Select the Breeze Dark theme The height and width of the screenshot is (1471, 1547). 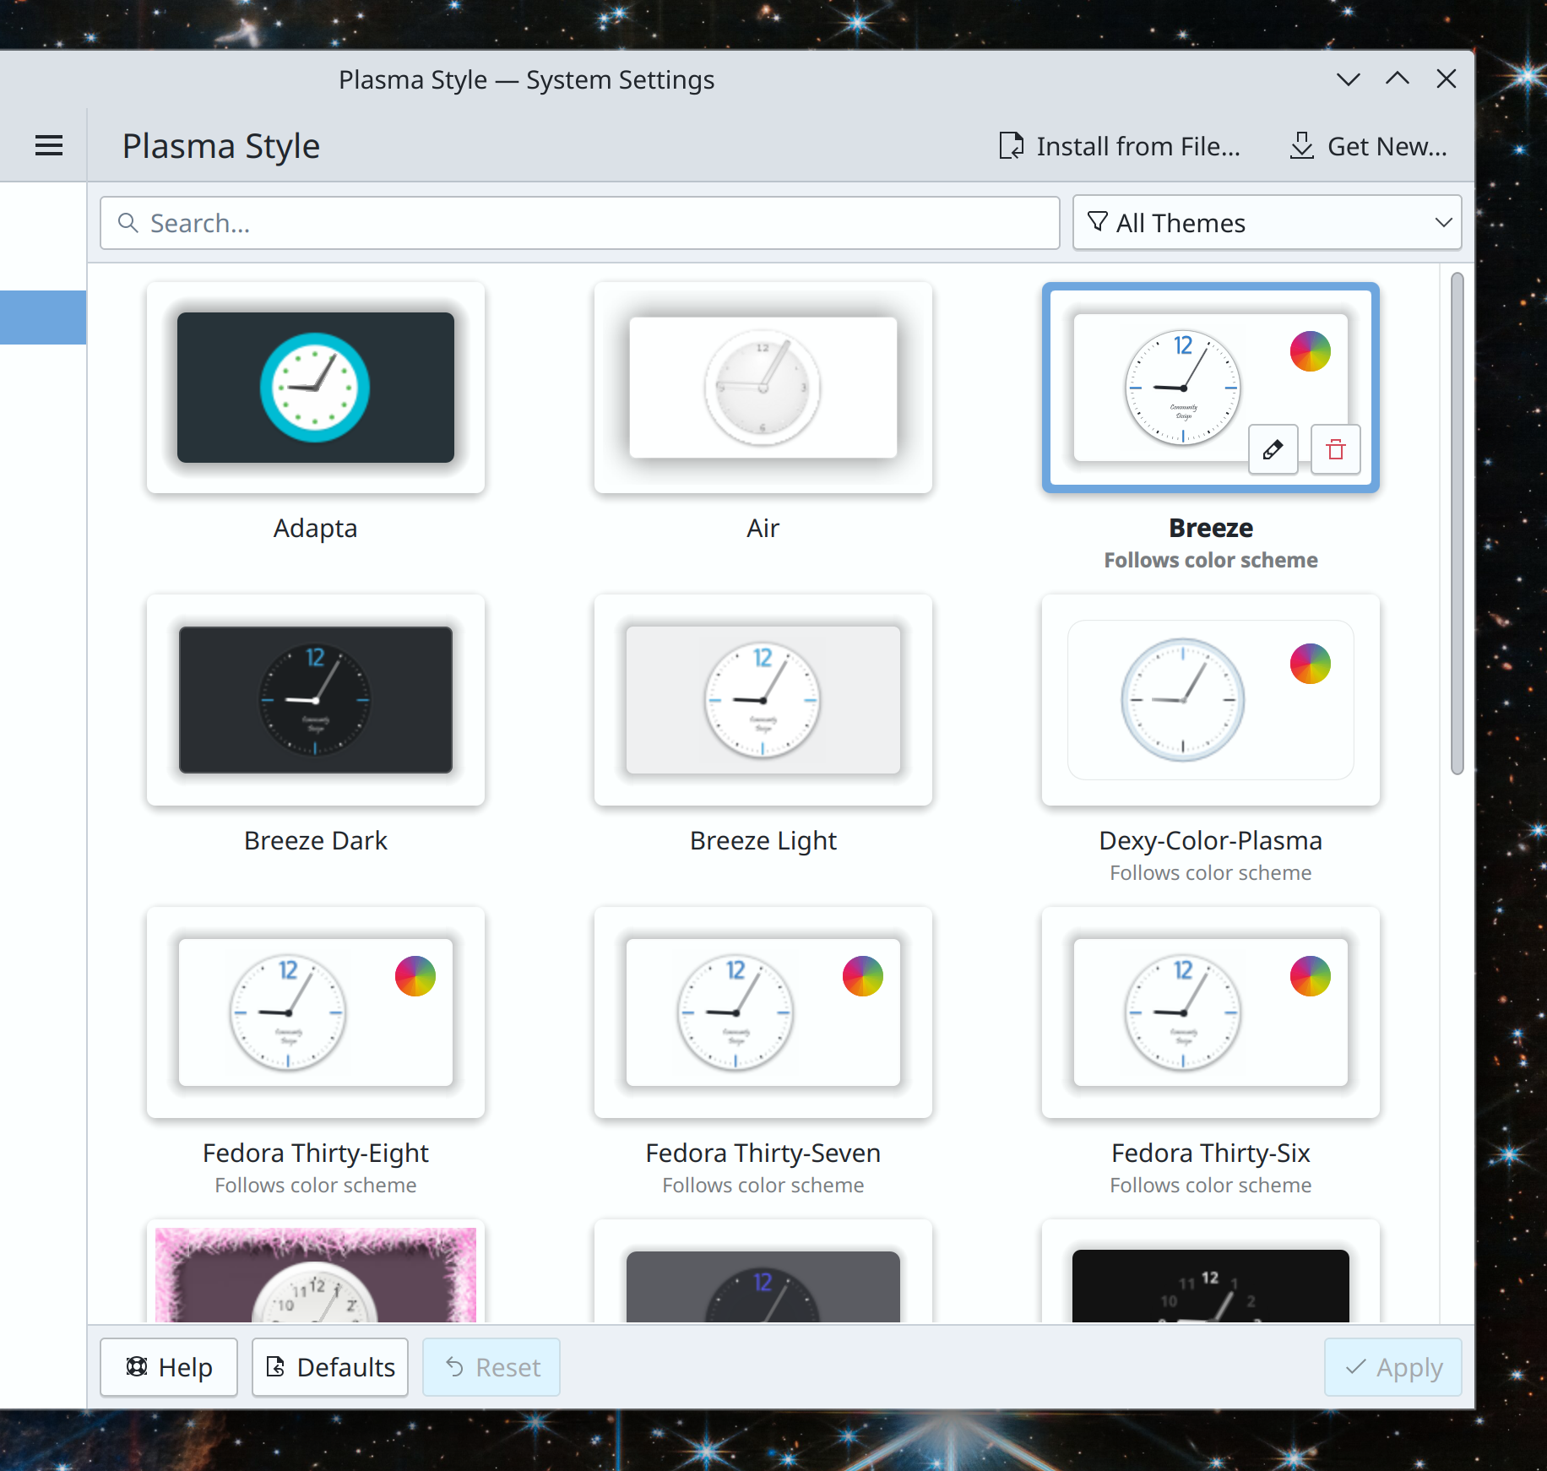click(315, 700)
